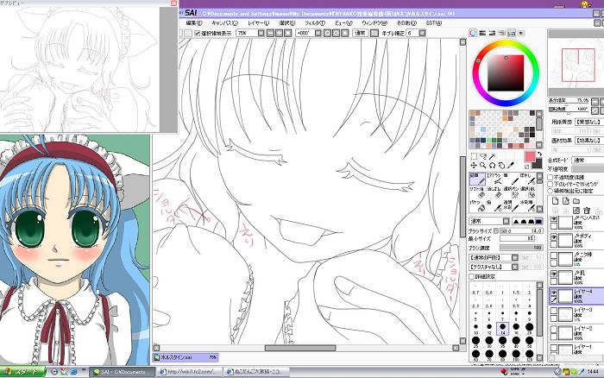Swap foreground and background colors
Viewport: 604px width, 378px height.
tap(539, 154)
